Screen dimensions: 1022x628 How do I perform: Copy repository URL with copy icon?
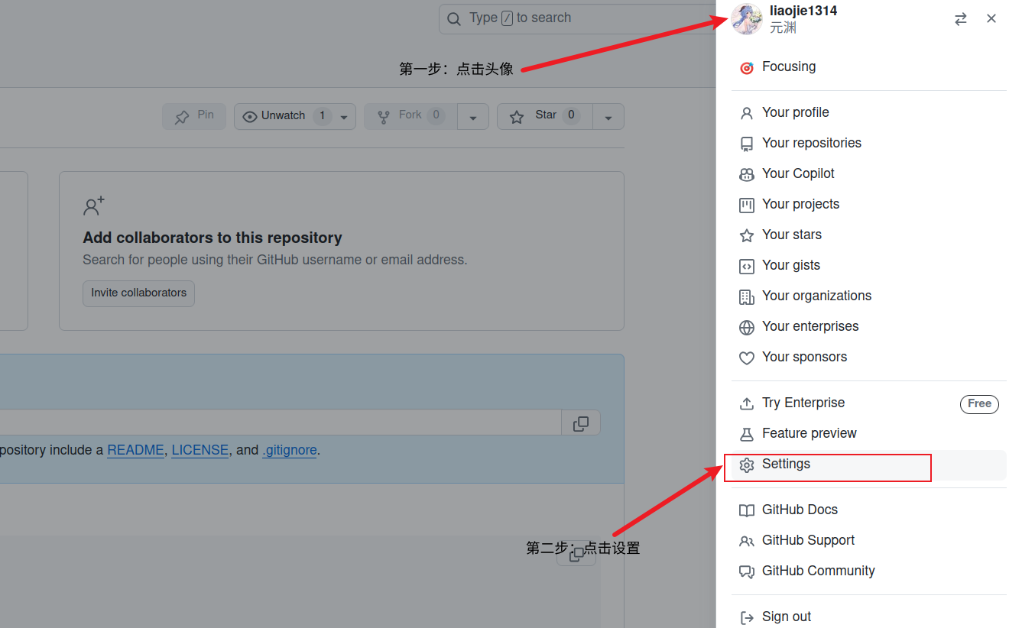(581, 423)
